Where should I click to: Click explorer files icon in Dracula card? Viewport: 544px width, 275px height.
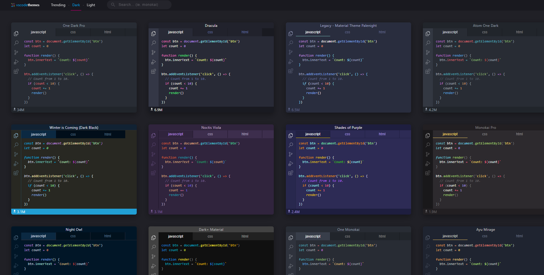(x=154, y=34)
